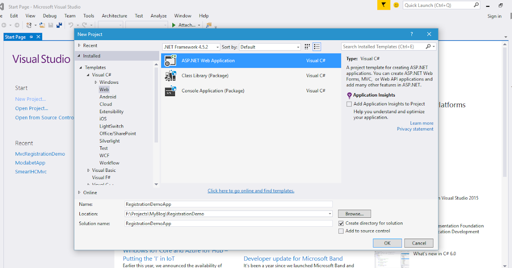Open the Analyze menu
The height and width of the screenshot is (268, 512).
tap(159, 16)
